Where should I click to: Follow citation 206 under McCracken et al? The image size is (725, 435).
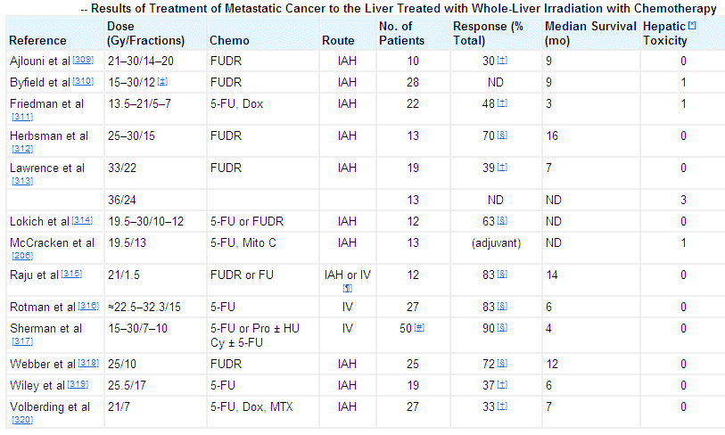tap(22, 255)
